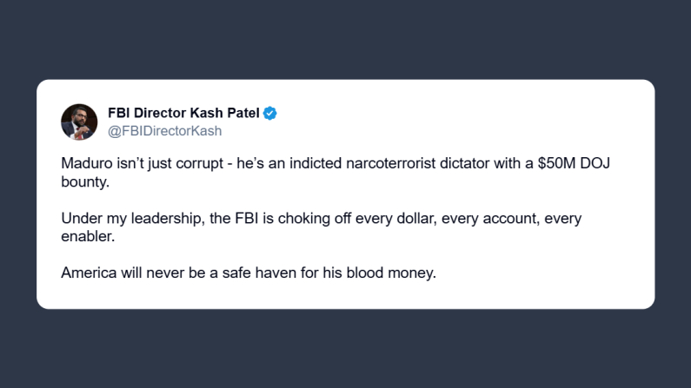
Task: Click the @FBIDirectorKash handle
Action: click(164, 131)
